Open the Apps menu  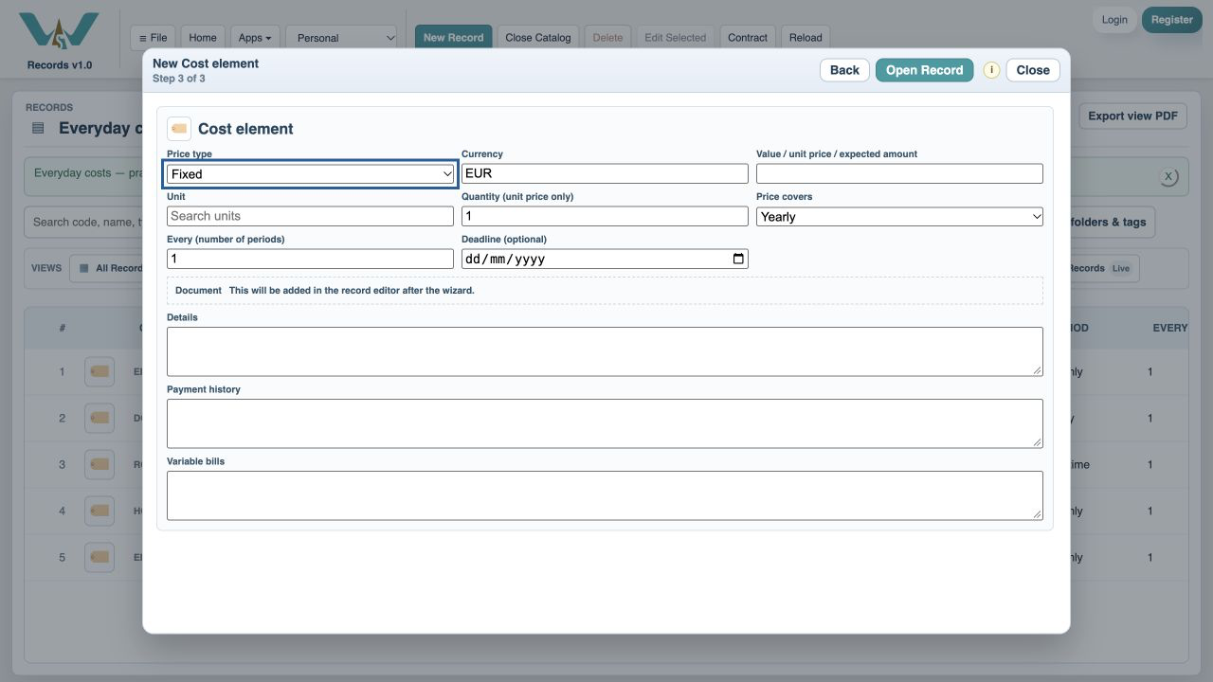255,38
